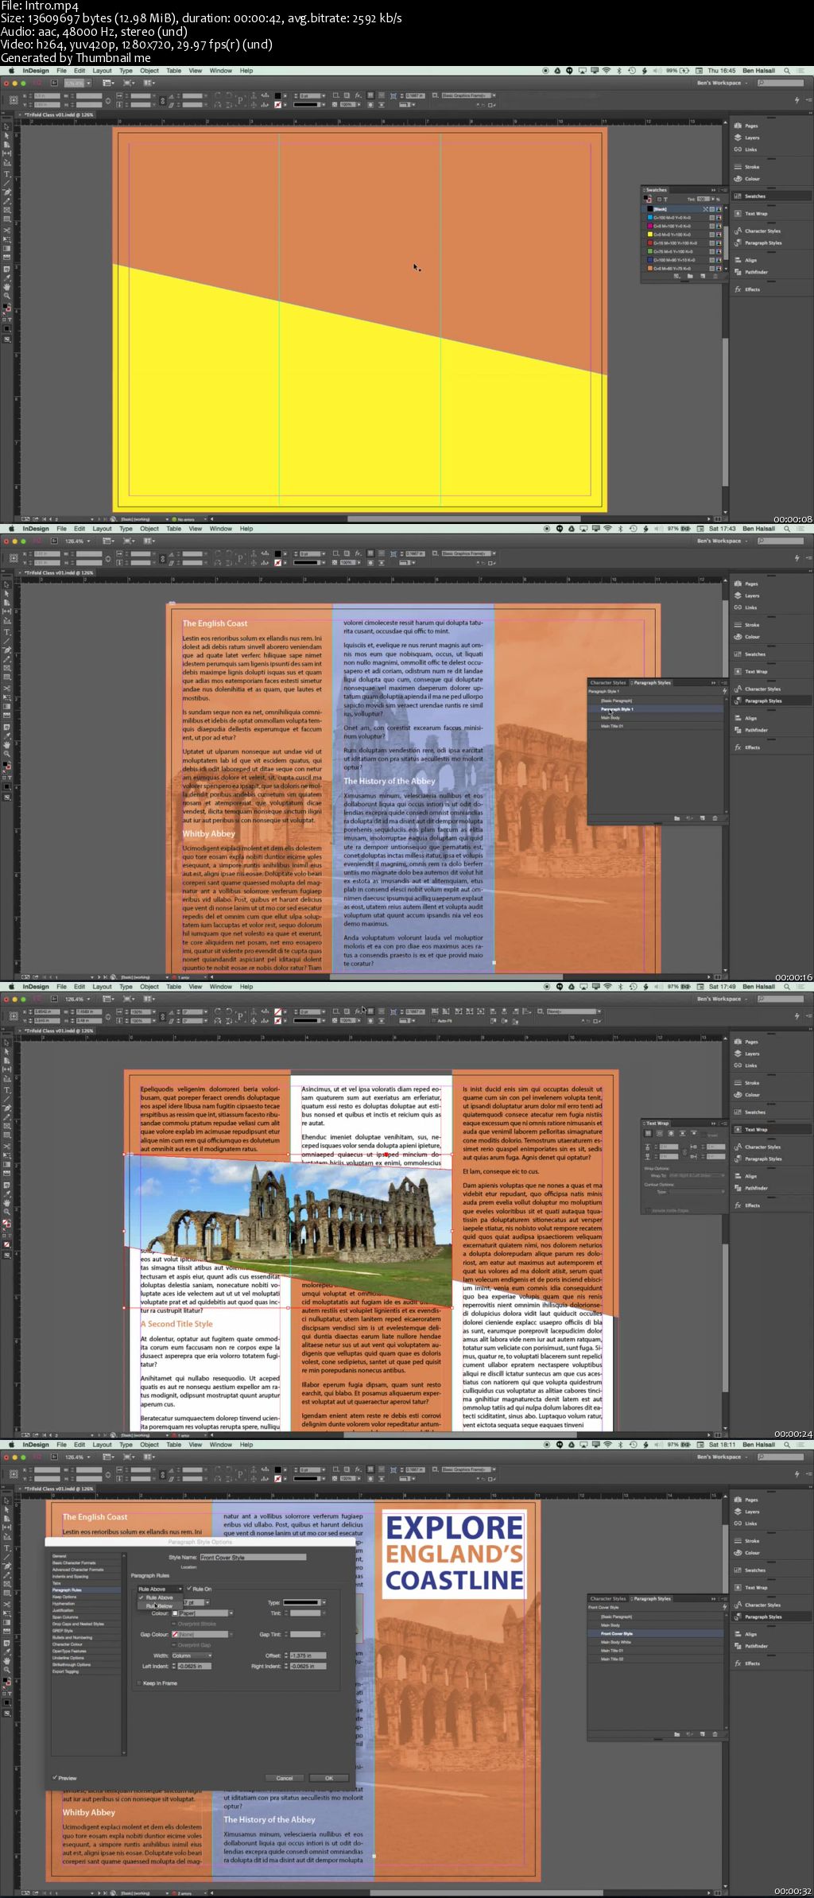The image size is (814, 1898).
Task: Select Keep Options in the dialog category list
Action: (x=87, y=1597)
